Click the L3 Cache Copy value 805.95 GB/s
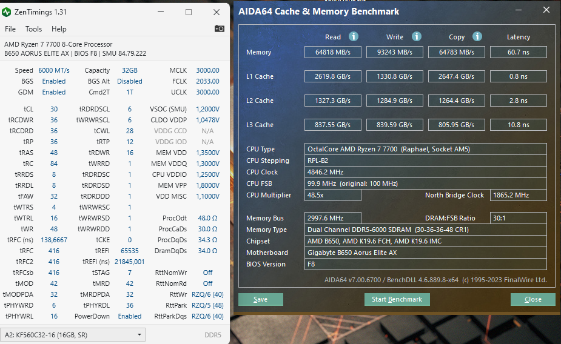This screenshot has width=561, height=344. [x=457, y=125]
